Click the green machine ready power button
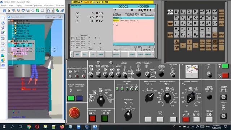Viewport: 231px width, 130px height. (71, 98)
